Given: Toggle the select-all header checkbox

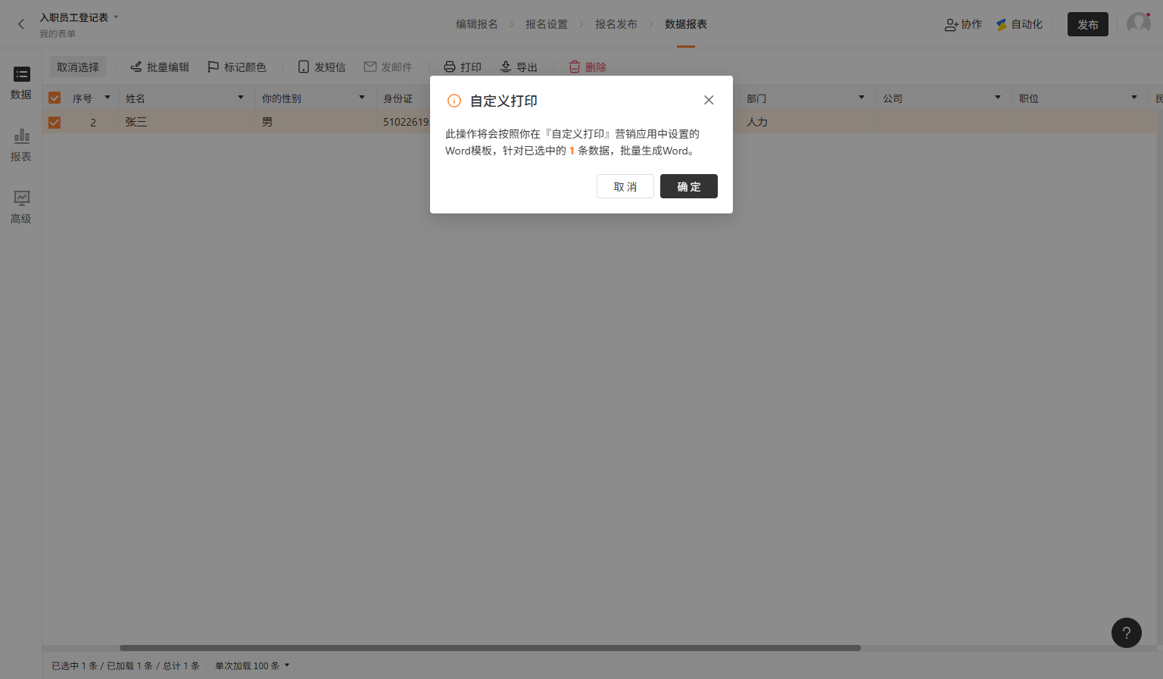Looking at the screenshot, I should click(x=55, y=98).
